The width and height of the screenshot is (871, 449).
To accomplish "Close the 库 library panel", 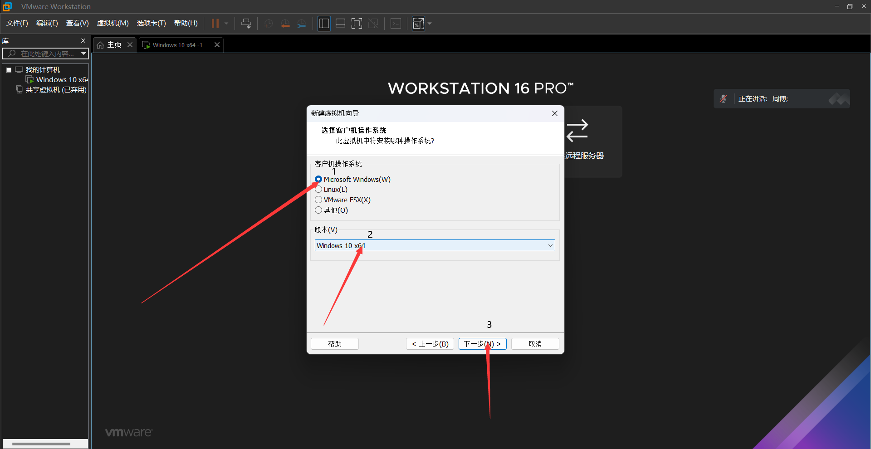I will pyautogui.click(x=83, y=40).
